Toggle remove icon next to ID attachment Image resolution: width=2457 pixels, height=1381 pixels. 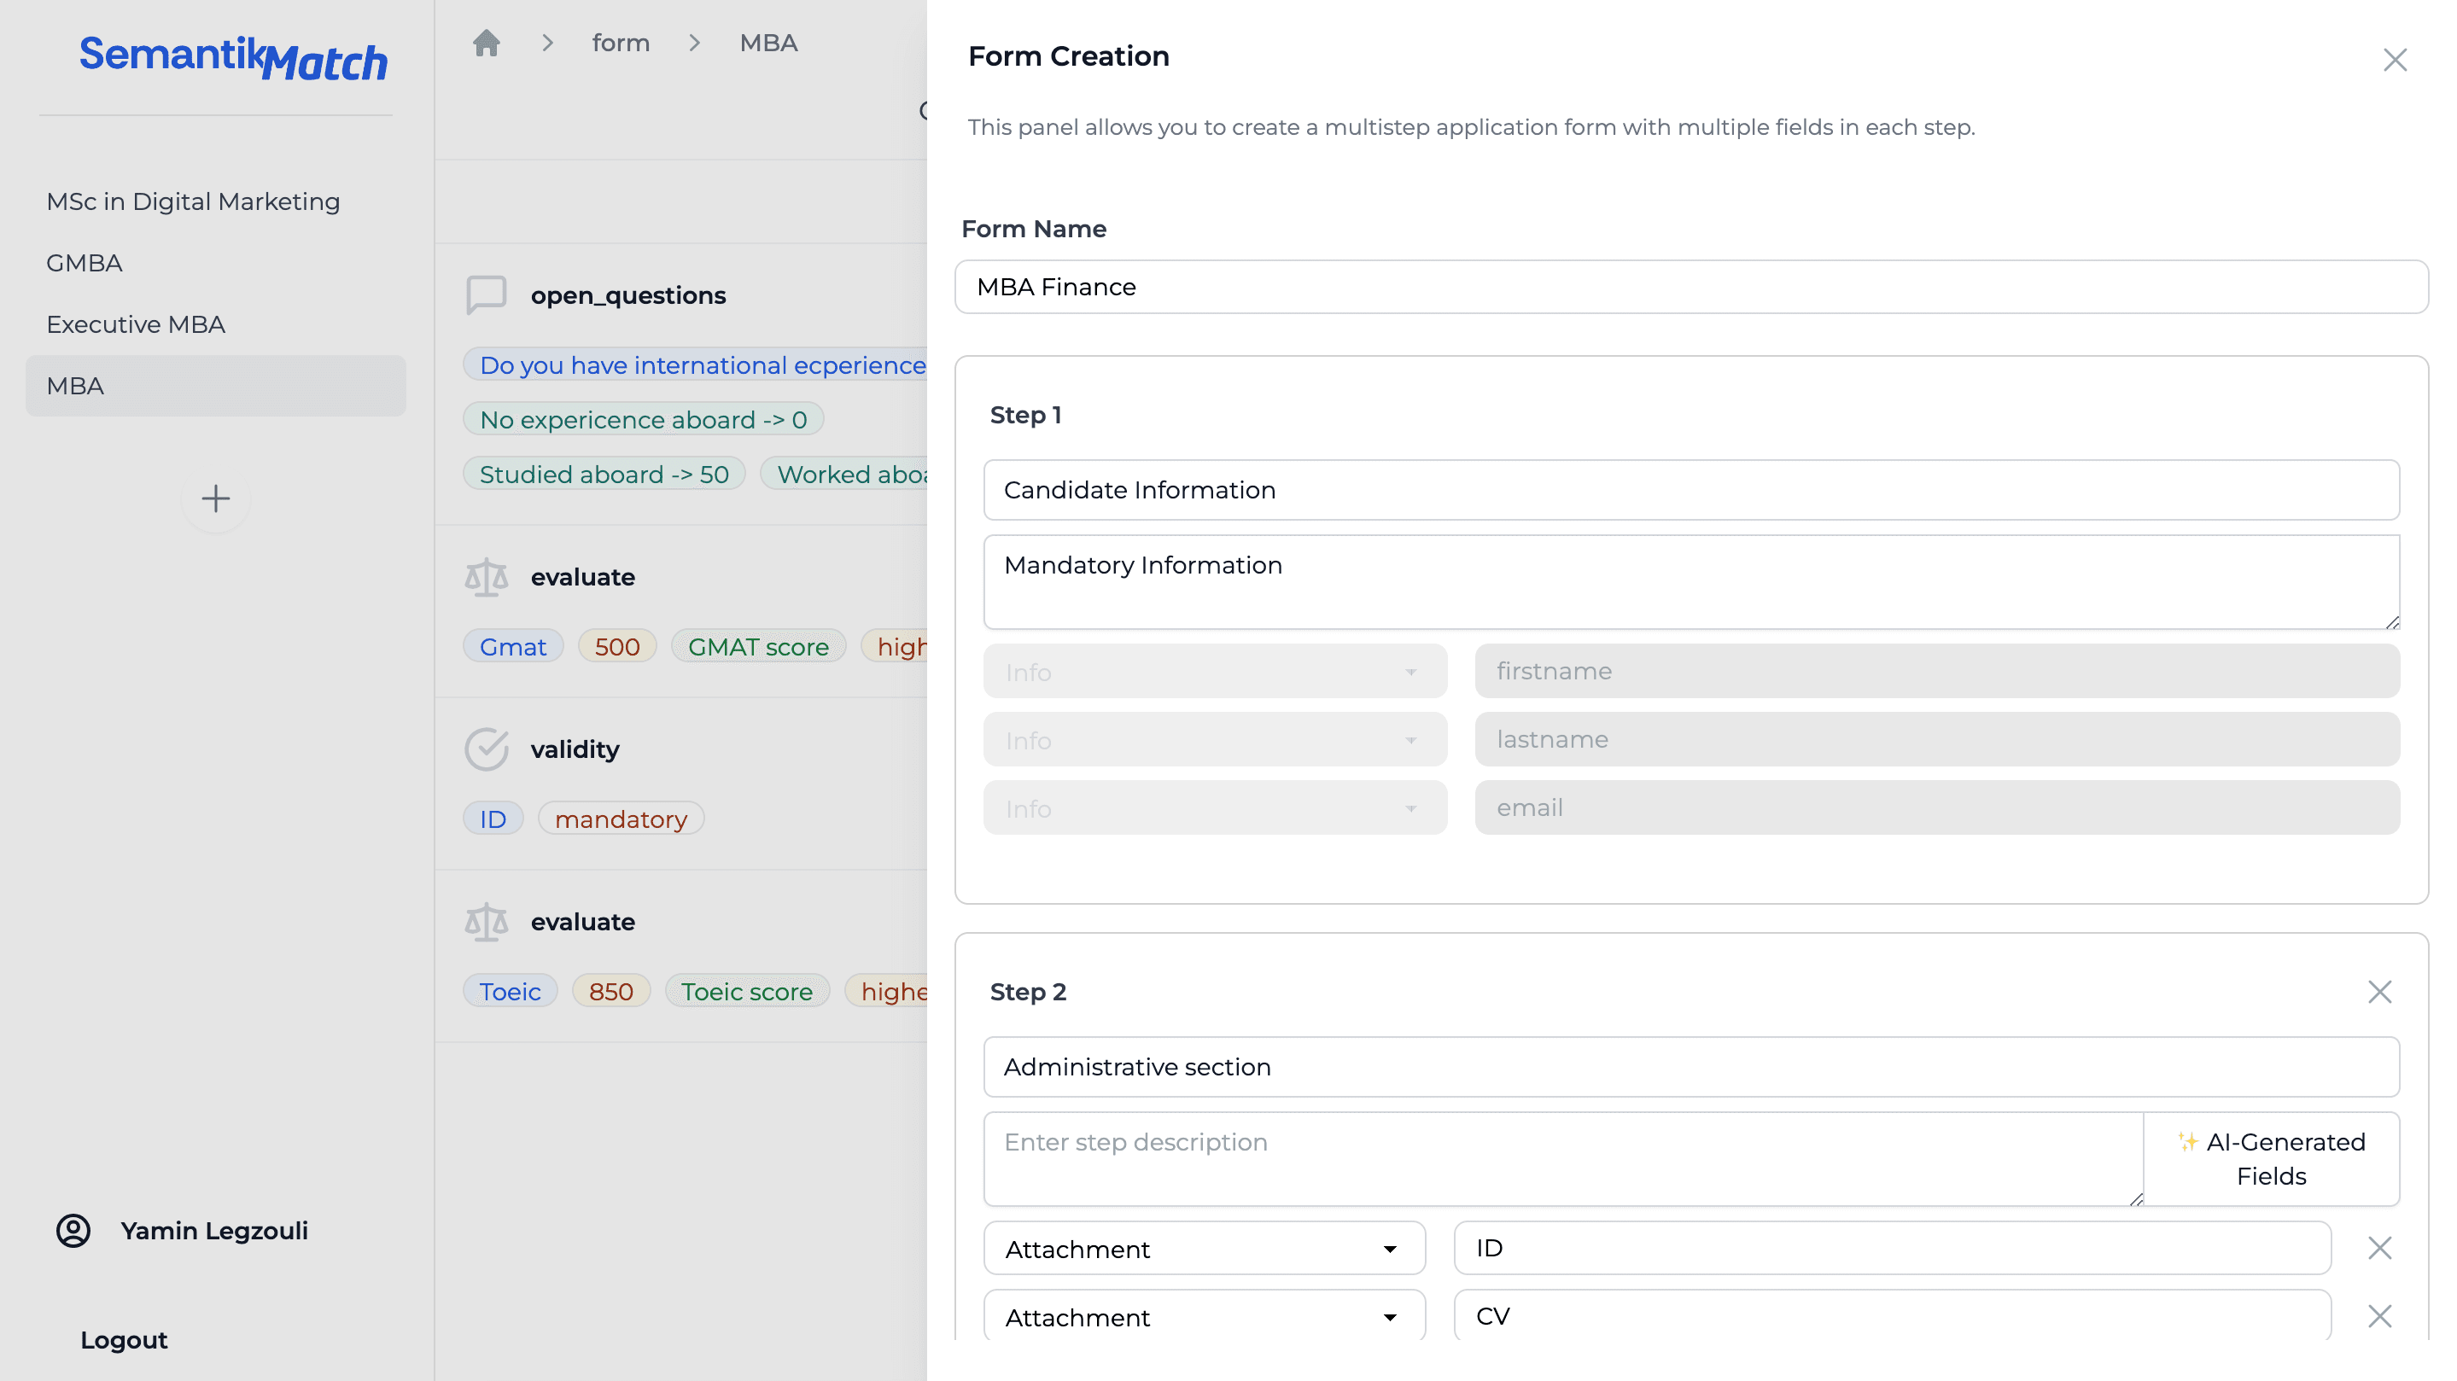pos(2381,1248)
